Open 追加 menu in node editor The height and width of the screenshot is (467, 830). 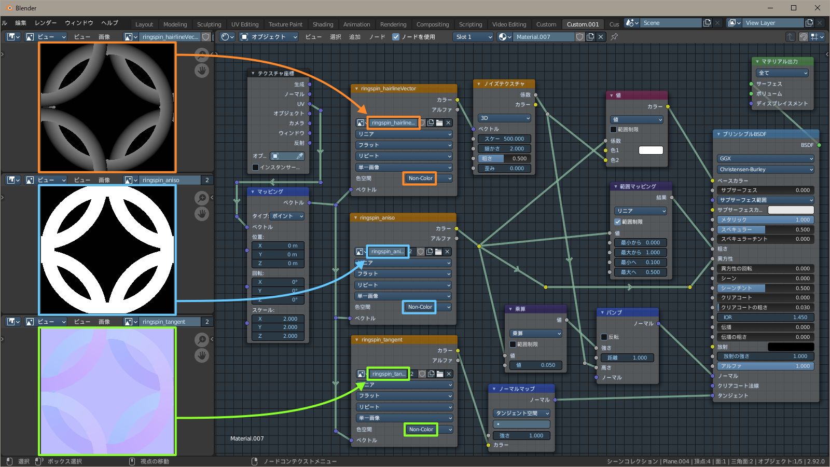355,37
